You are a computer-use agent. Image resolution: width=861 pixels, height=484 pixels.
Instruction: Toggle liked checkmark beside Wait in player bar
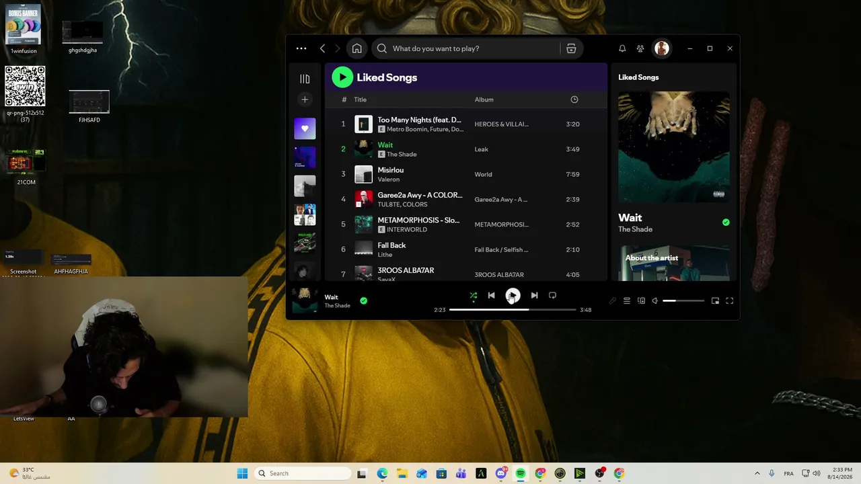coord(363,300)
